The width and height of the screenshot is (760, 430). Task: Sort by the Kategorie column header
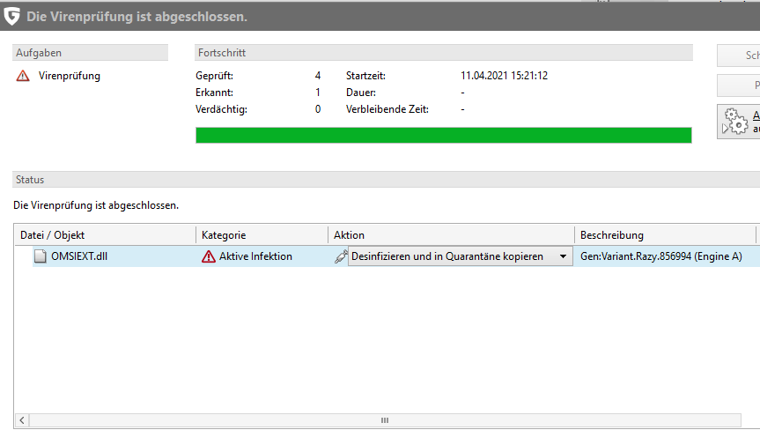262,235
